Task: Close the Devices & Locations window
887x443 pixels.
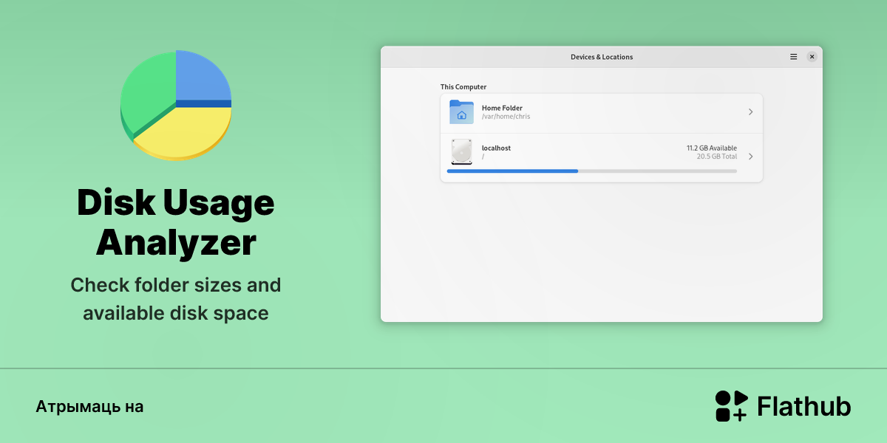Action: coord(812,57)
